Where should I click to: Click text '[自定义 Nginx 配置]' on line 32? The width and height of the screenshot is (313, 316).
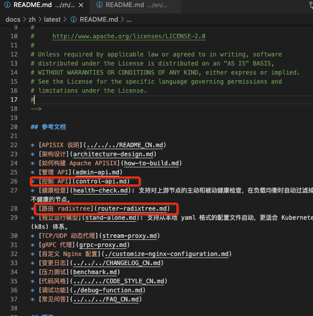click(70, 254)
